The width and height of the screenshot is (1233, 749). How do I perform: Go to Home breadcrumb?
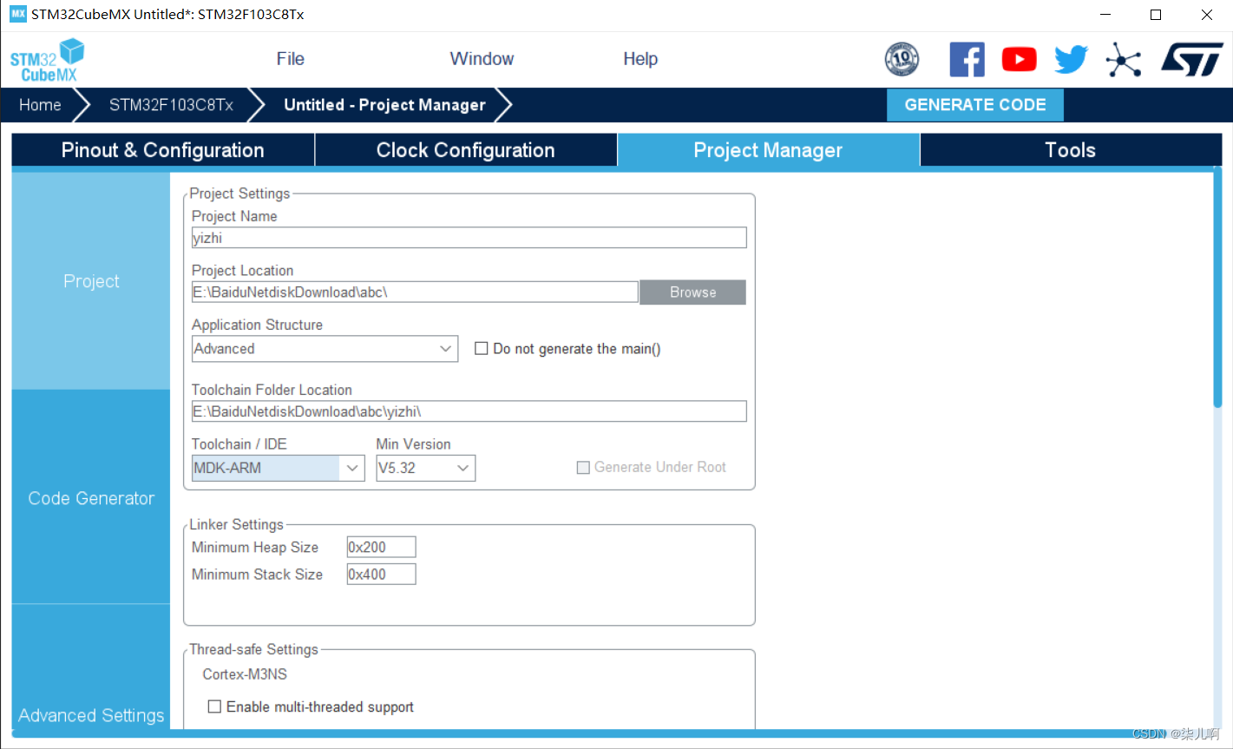pyautogui.click(x=40, y=105)
